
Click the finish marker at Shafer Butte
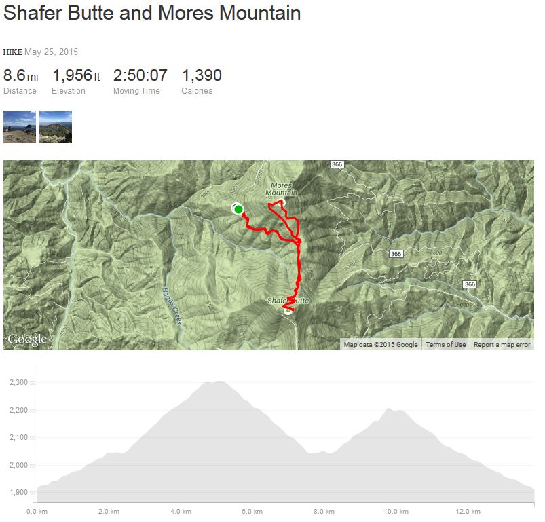(288, 310)
